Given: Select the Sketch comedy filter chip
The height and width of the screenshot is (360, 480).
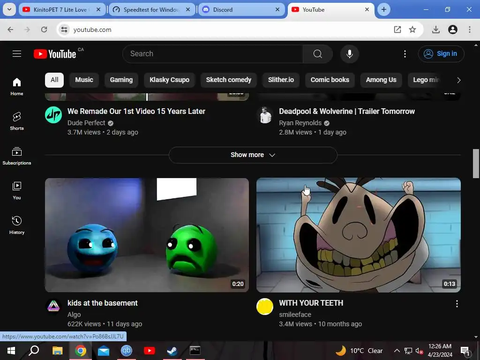Looking at the screenshot, I should [229, 80].
